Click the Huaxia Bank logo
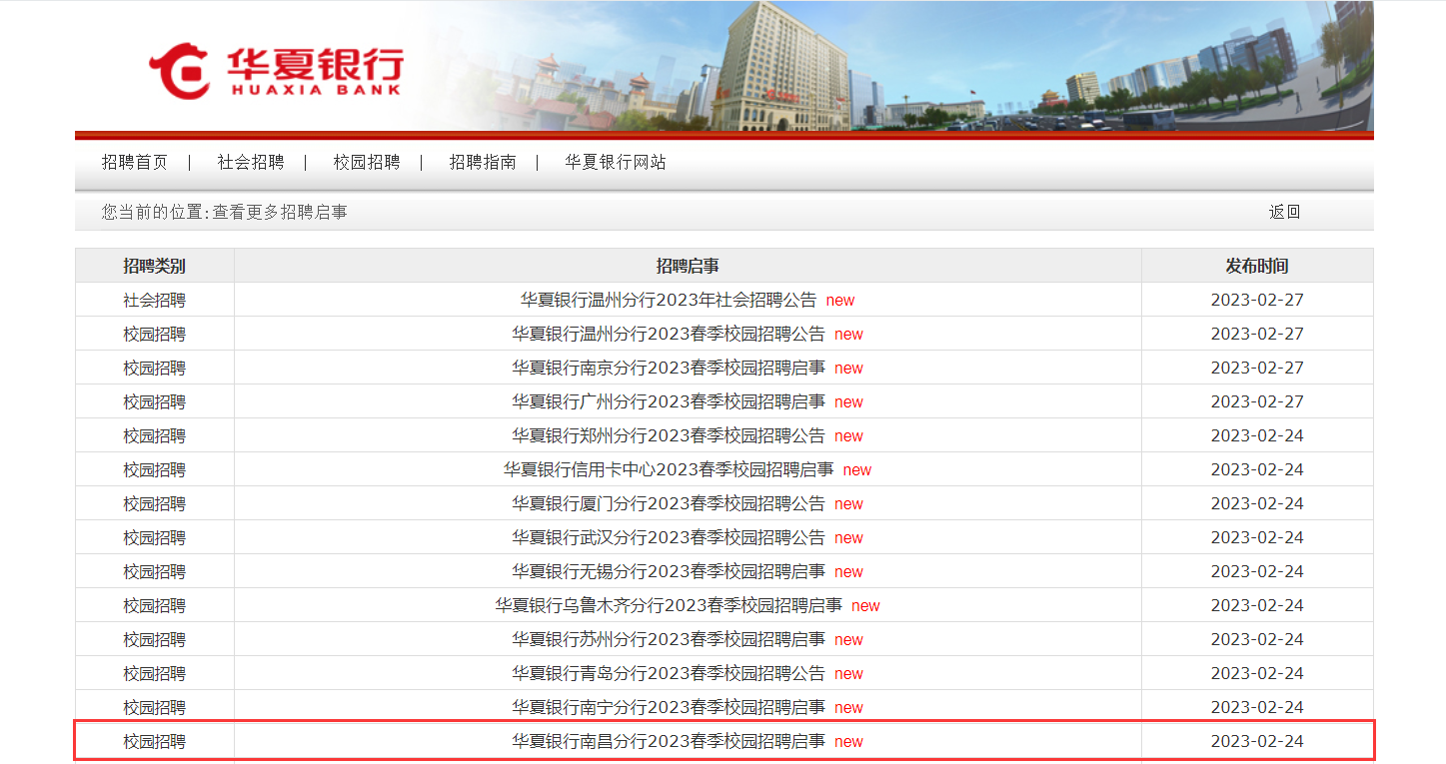 click(x=276, y=70)
